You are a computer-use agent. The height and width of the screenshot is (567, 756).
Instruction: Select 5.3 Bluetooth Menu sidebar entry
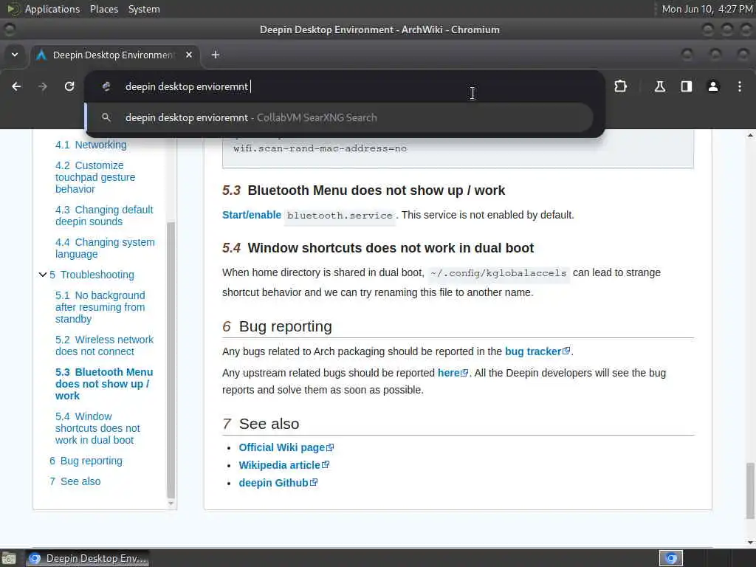[x=103, y=384]
